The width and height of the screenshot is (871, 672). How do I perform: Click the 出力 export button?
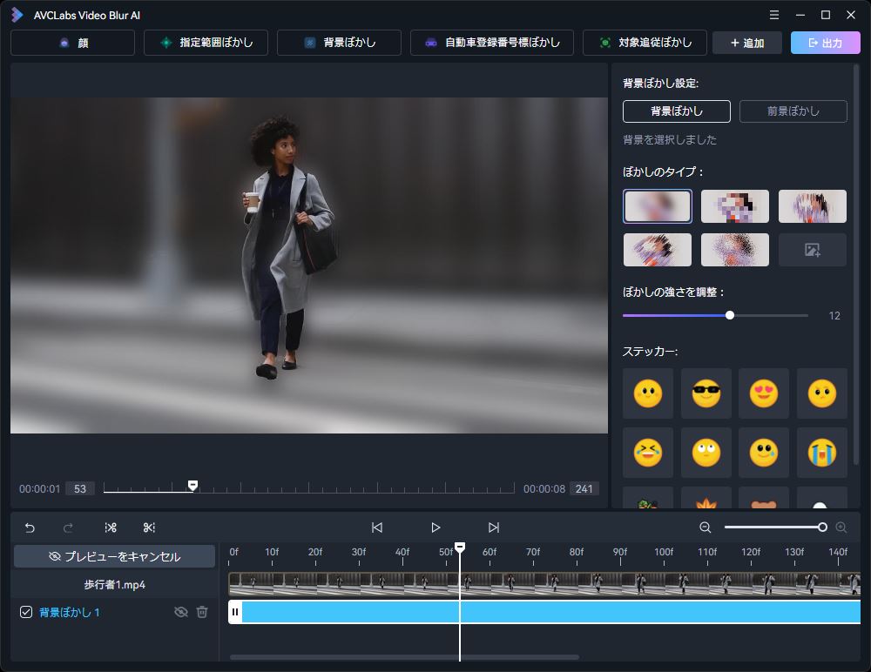pyautogui.click(x=824, y=42)
